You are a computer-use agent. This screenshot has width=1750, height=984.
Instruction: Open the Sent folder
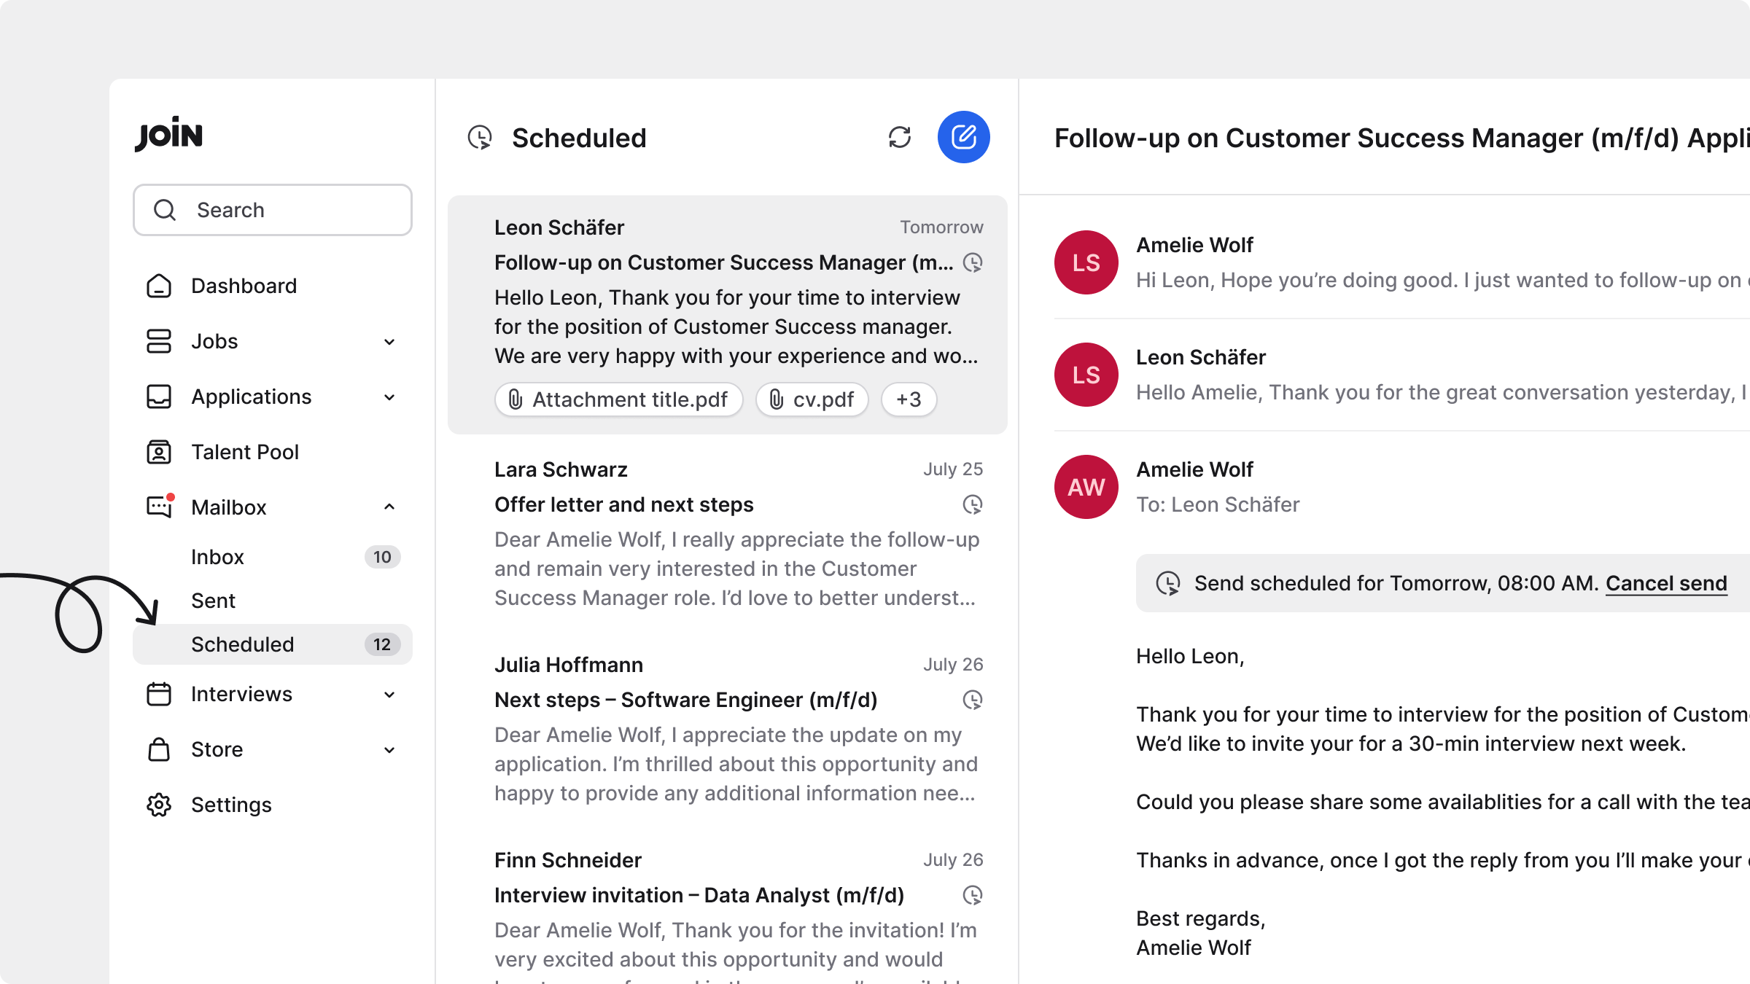(213, 601)
